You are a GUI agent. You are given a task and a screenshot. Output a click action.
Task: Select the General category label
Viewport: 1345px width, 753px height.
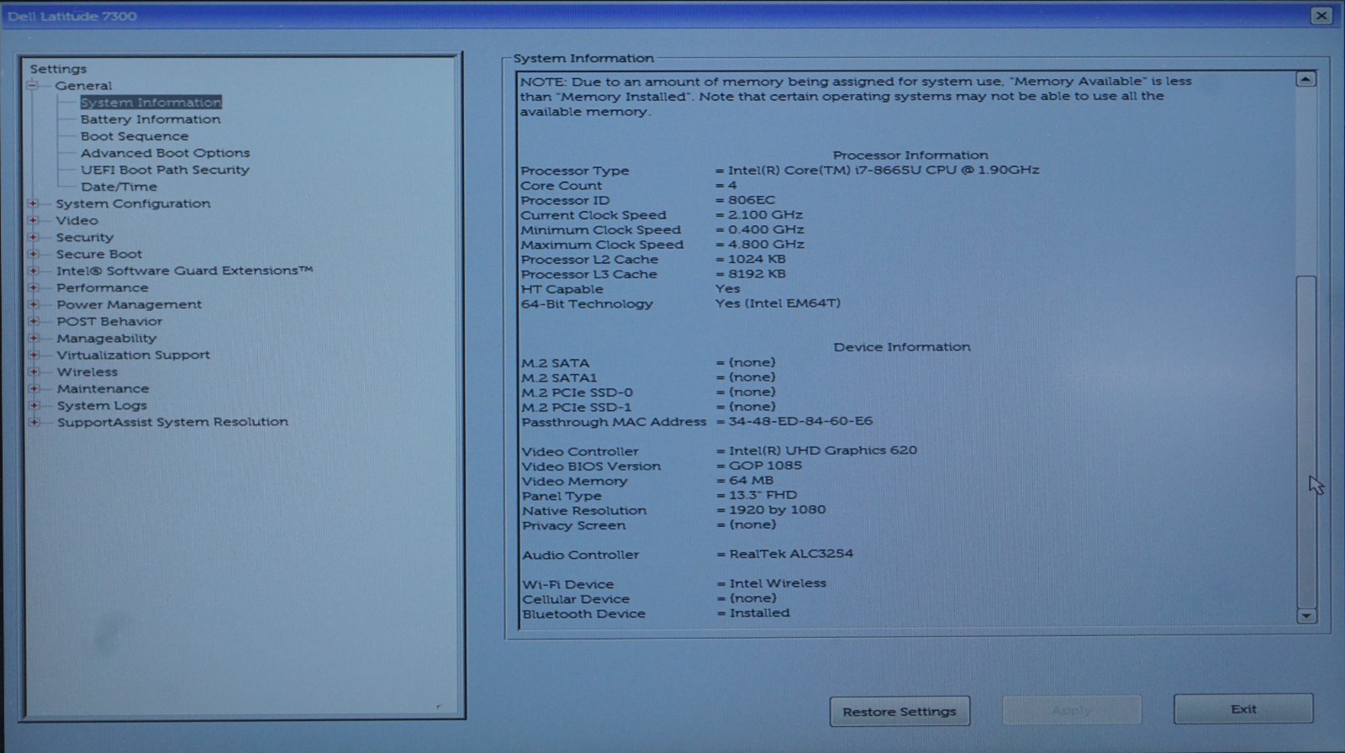coord(83,86)
